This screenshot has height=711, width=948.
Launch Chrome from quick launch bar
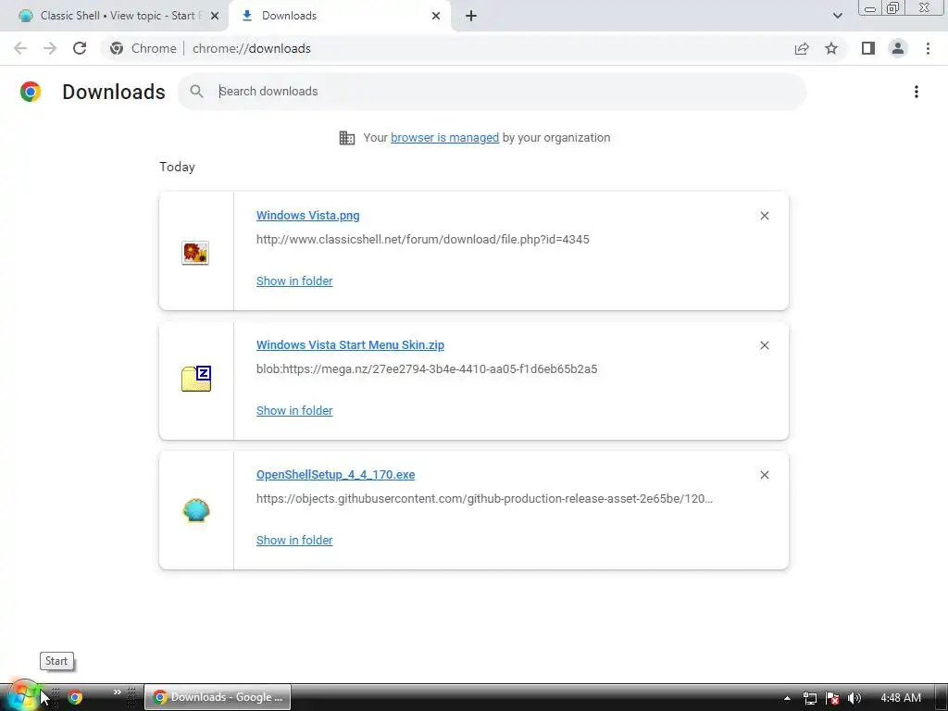tap(75, 697)
